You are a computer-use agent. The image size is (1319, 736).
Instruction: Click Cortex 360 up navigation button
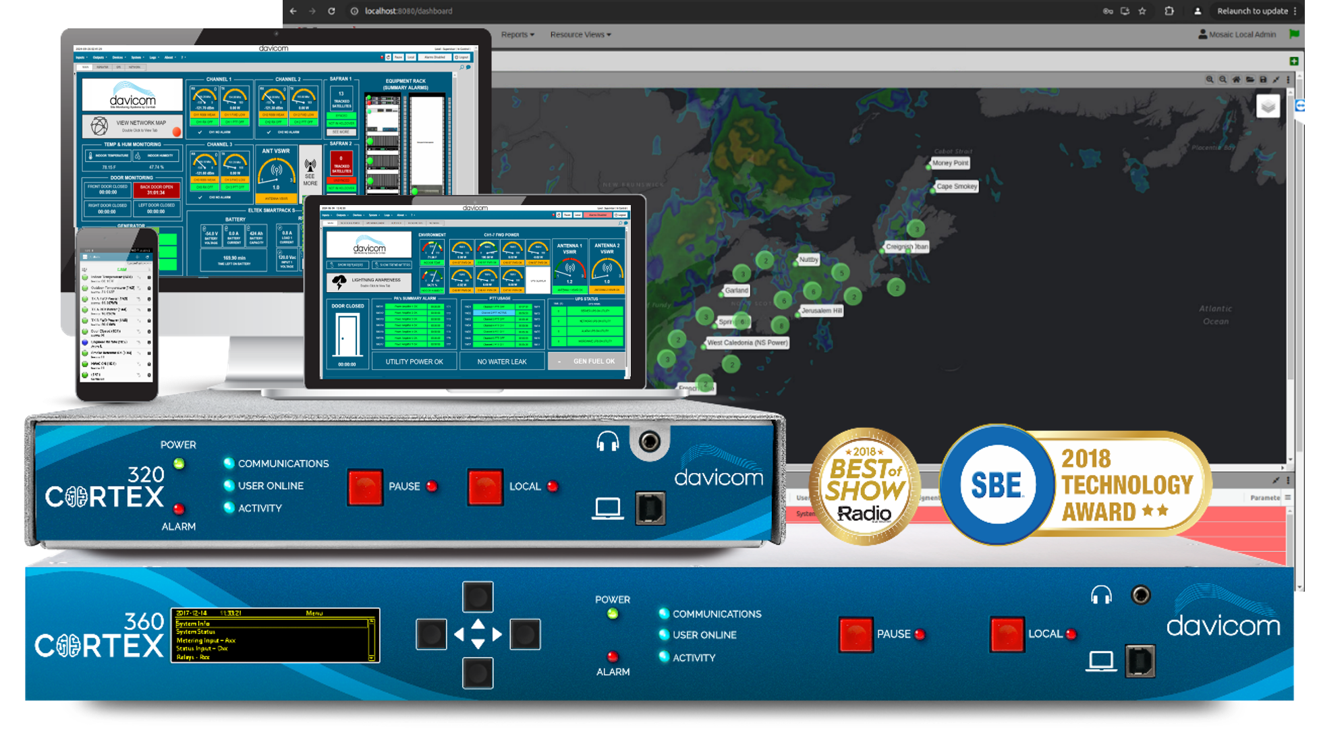tap(478, 596)
